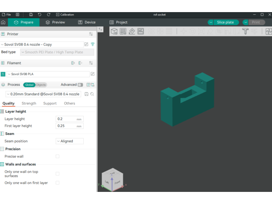Screen dimensions: 272x204
Task: Click the home icon in the tab bar
Action: [x=3, y=22]
